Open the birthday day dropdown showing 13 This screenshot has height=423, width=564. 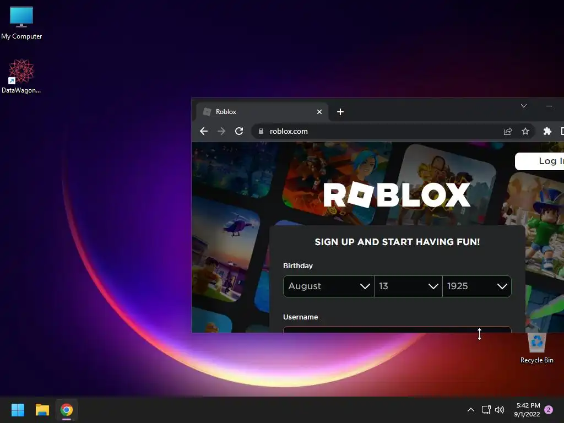point(408,286)
